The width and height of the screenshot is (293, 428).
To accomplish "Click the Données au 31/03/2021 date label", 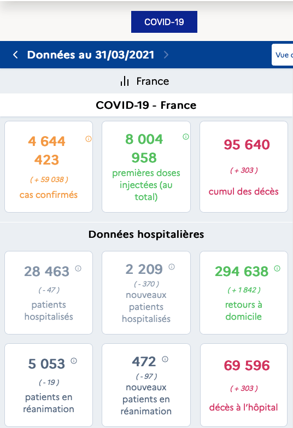I will click(91, 55).
